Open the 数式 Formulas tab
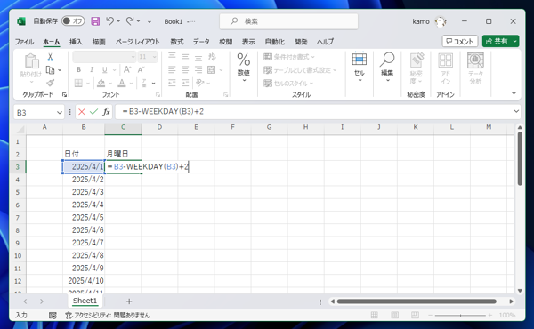Image resolution: width=534 pixels, height=329 pixels. (177, 42)
